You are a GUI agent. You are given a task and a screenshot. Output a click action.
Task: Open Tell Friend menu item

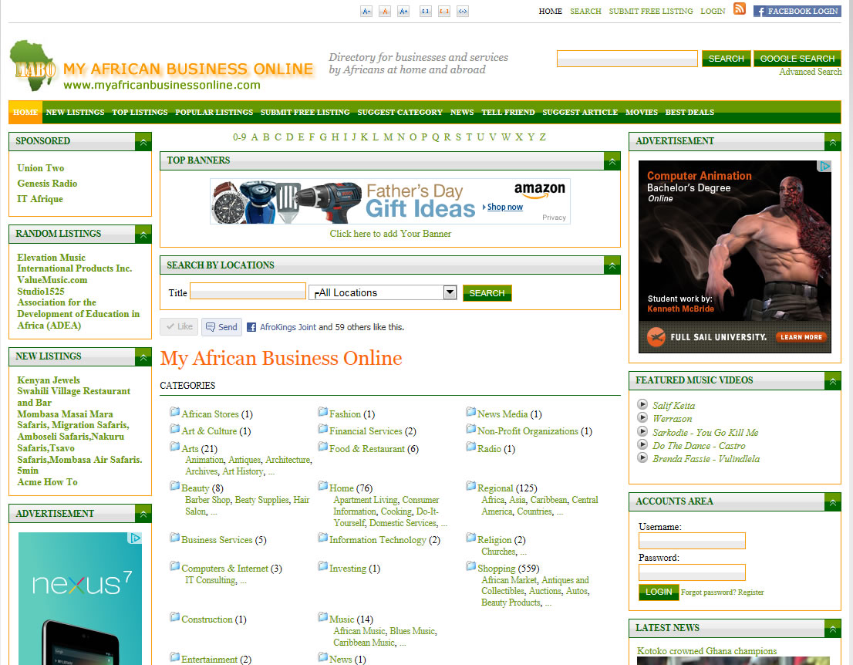pos(508,112)
